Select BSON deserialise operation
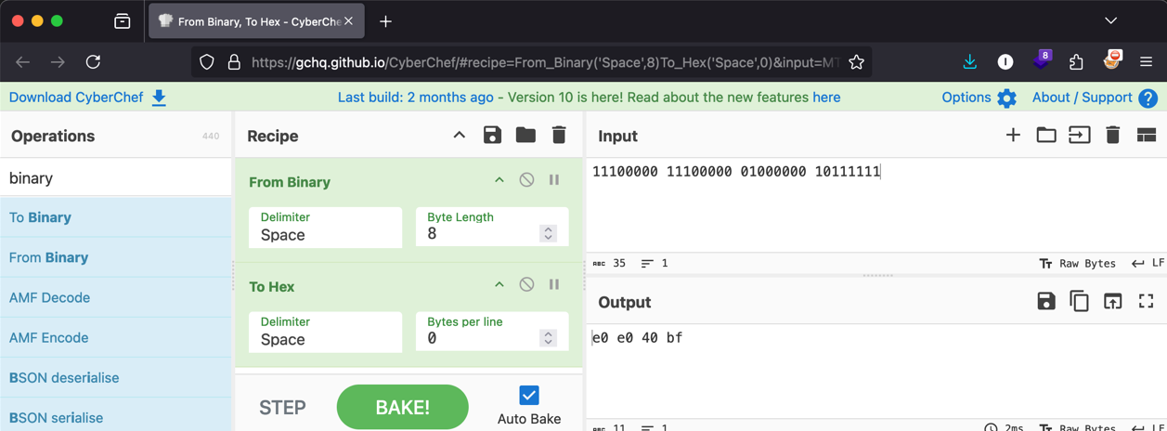The image size is (1167, 431). pos(116,377)
